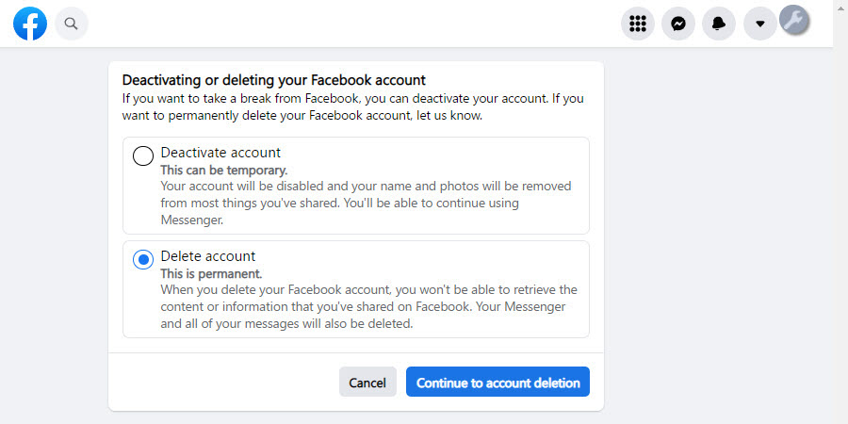Click the Delete account description paragraph
The width and height of the screenshot is (848, 424).
pyautogui.click(x=368, y=306)
